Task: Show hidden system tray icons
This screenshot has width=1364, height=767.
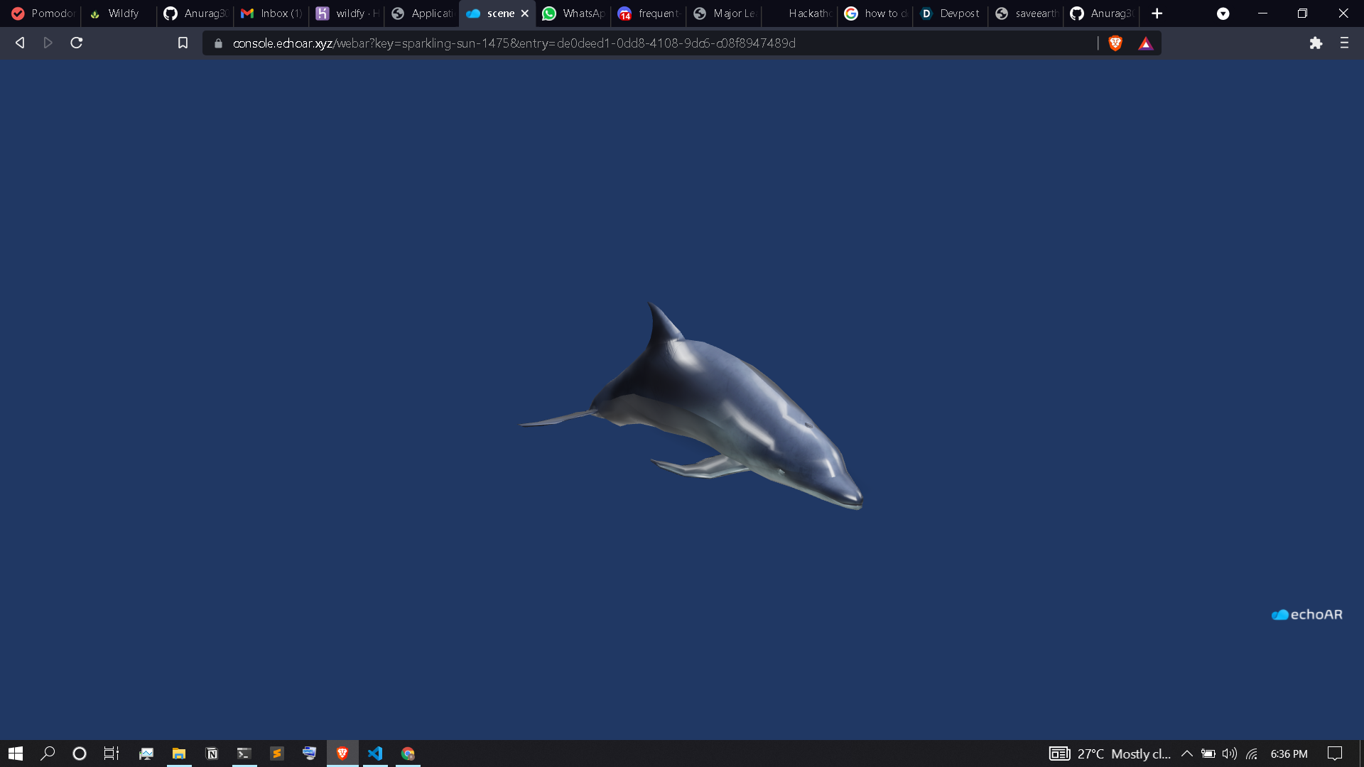Action: click(1186, 754)
